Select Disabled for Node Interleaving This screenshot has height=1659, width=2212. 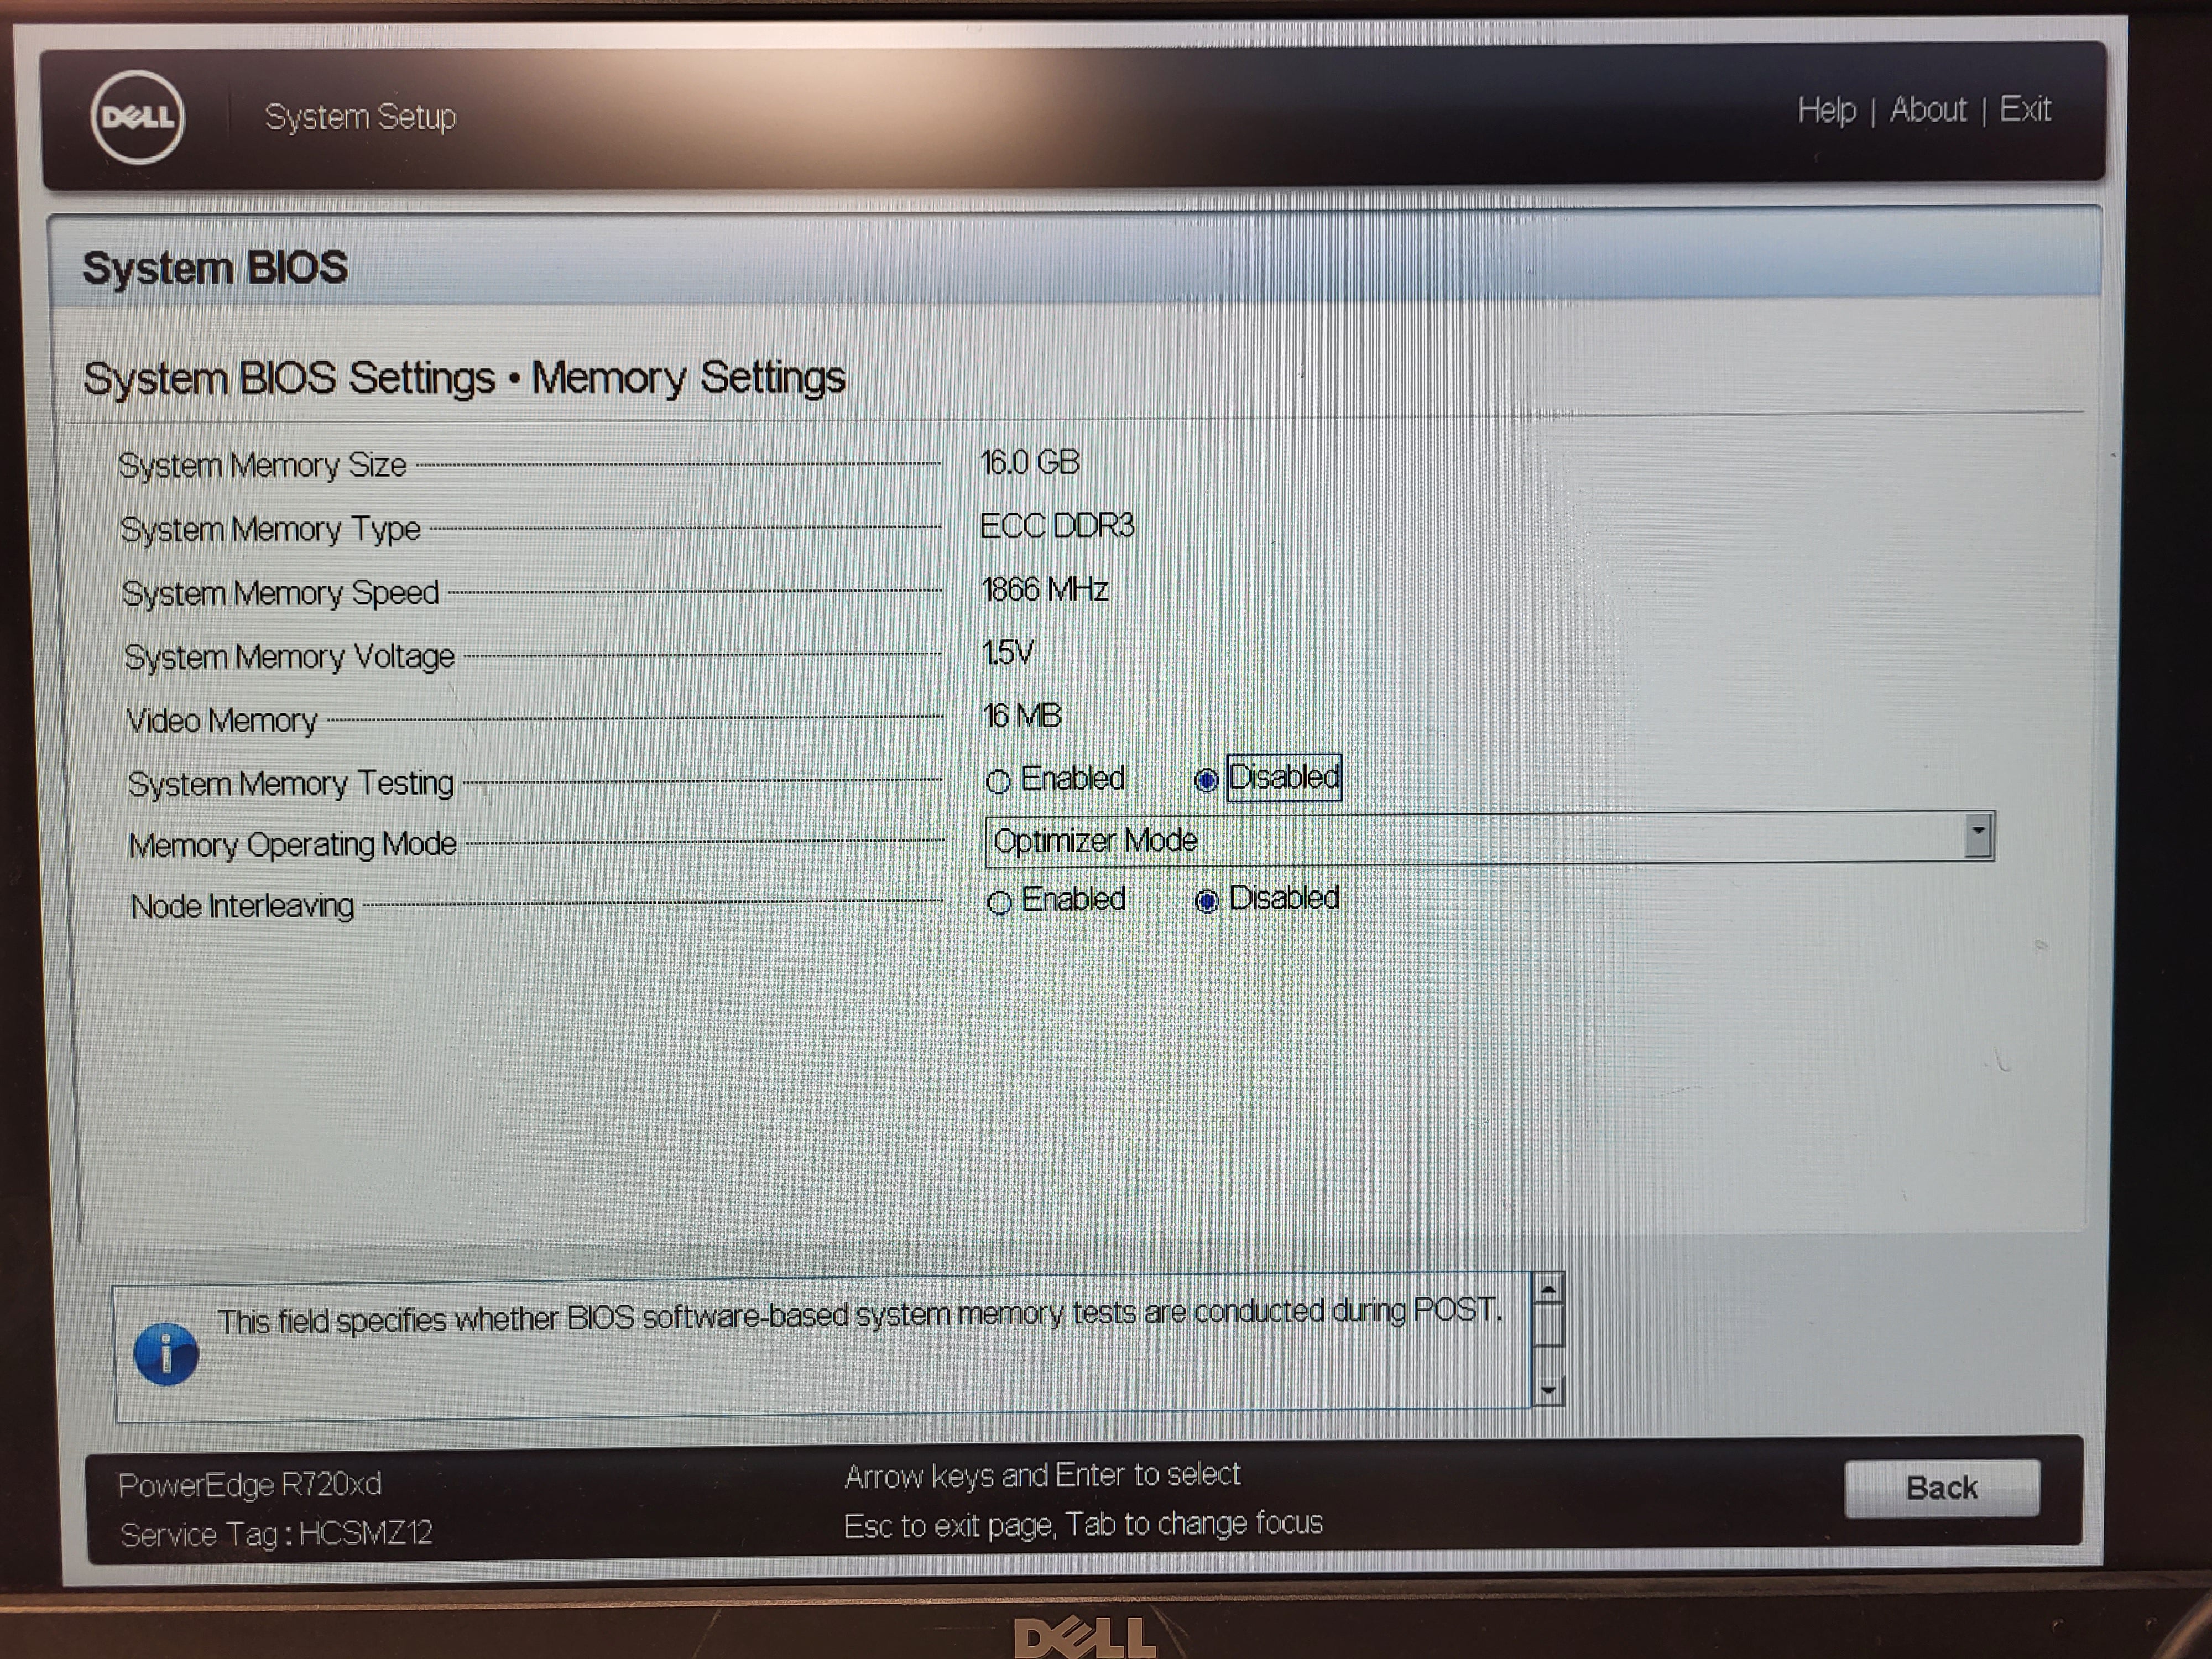click(1207, 901)
